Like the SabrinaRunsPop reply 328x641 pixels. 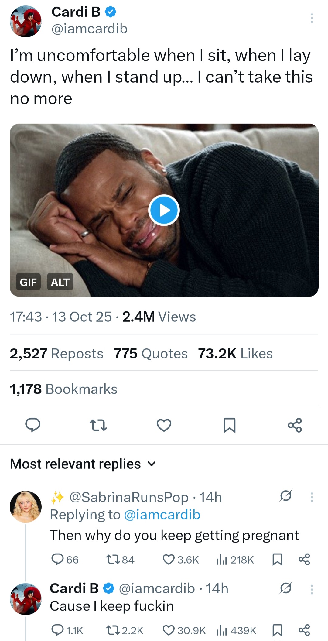click(169, 559)
